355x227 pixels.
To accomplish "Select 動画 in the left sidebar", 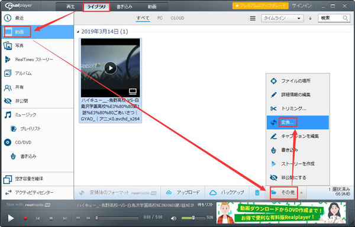I will pos(37,32).
